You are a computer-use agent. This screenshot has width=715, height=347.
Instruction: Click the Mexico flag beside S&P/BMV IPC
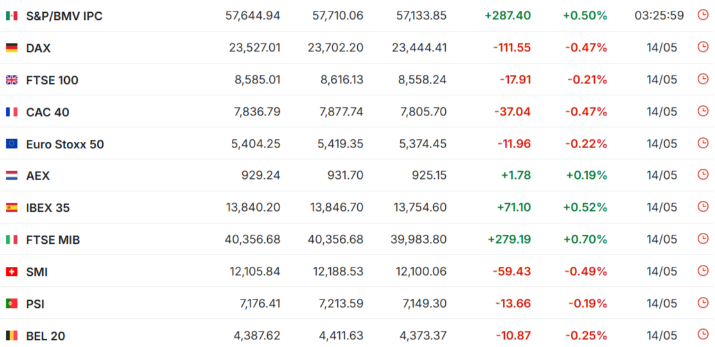(x=12, y=15)
